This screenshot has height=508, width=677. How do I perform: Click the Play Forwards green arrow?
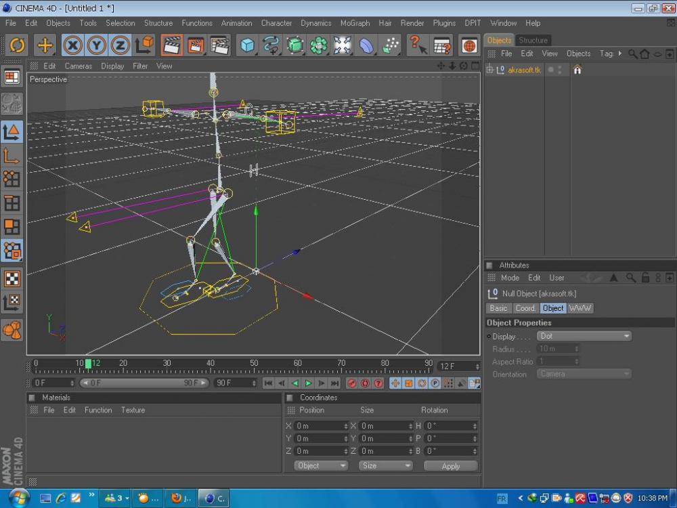(308, 383)
